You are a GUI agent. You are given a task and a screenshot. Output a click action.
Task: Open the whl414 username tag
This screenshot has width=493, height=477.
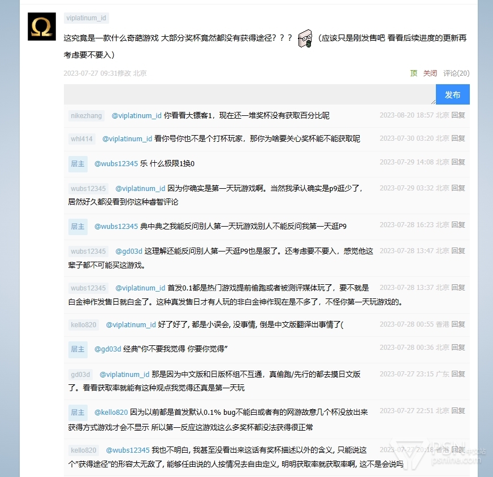tap(82, 139)
